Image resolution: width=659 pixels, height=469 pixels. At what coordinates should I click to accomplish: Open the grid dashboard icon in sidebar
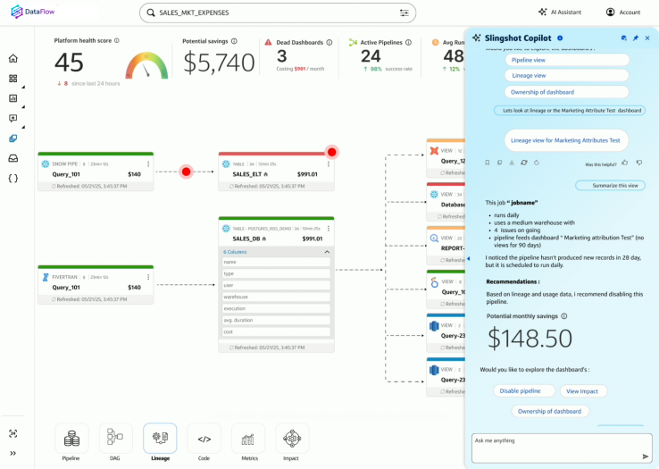point(13,79)
